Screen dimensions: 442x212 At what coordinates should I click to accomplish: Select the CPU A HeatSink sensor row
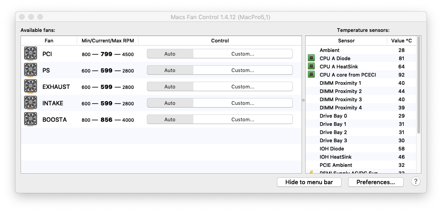[x=361, y=67]
